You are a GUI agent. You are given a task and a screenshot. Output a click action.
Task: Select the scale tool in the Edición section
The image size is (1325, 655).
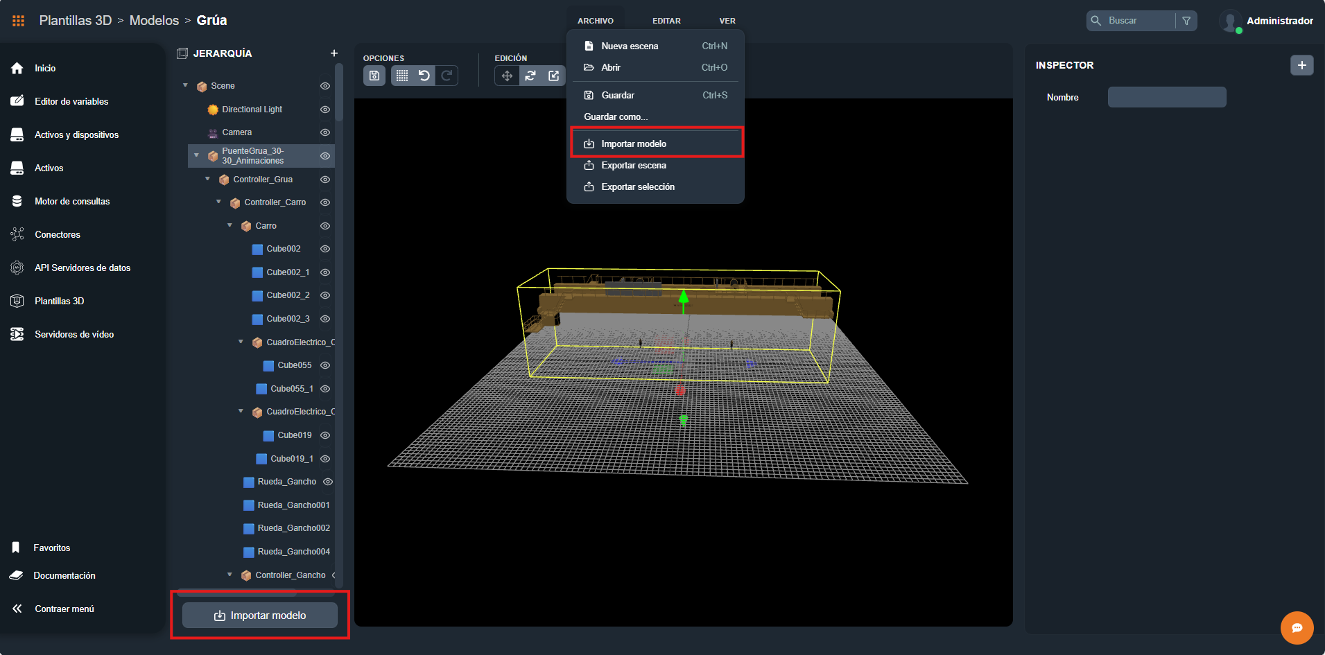[553, 76]
